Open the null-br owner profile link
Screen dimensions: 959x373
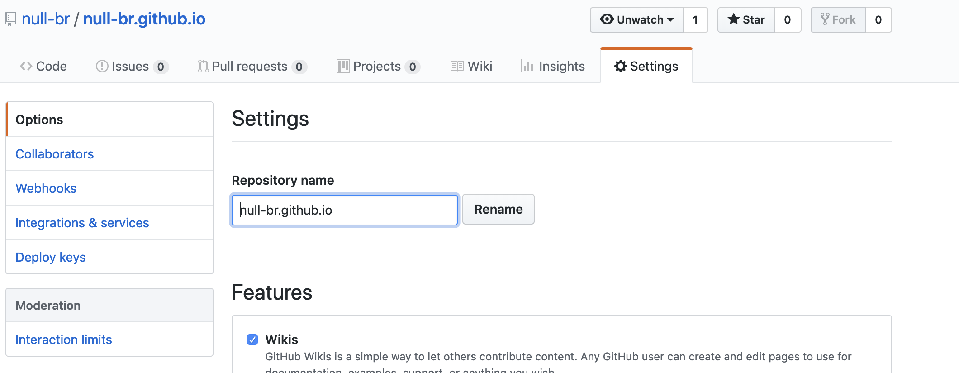(x=46, y=19)
